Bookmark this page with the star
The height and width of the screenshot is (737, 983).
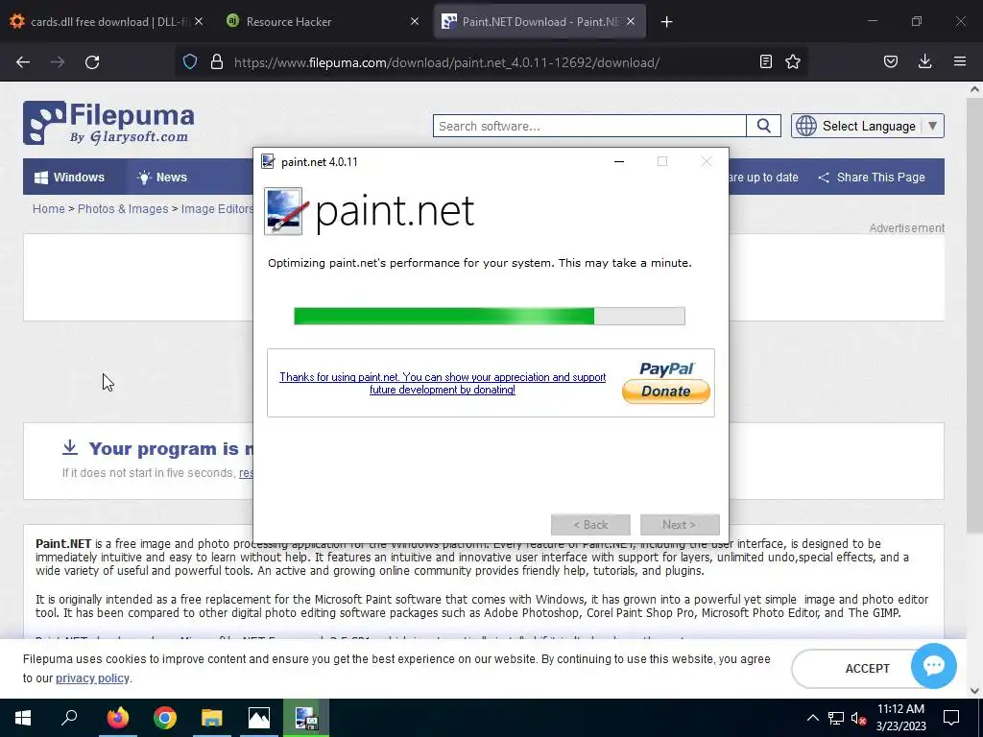pyautogui.click(x=793, y=62)
